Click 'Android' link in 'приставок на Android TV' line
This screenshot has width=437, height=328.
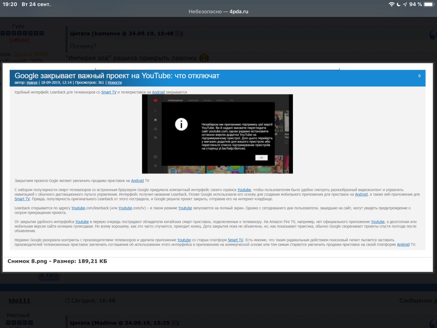pyautogui.click(x=137, y=181)
